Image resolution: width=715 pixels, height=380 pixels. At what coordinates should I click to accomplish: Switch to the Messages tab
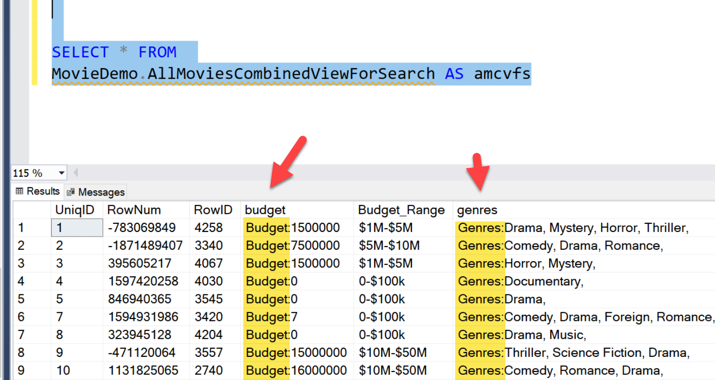95,192
